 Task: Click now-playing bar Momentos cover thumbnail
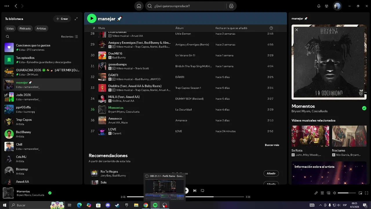8,193
